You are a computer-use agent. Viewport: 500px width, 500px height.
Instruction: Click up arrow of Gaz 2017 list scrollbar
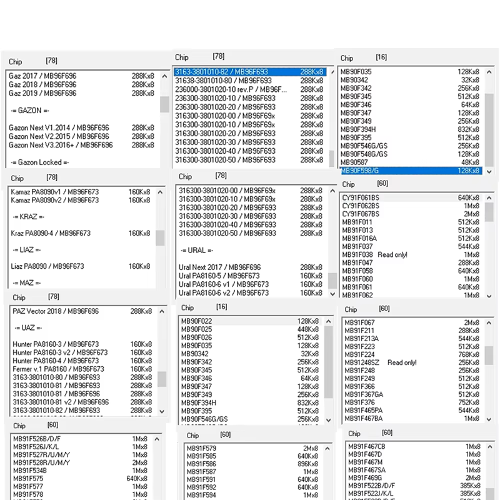coord(164,76)
